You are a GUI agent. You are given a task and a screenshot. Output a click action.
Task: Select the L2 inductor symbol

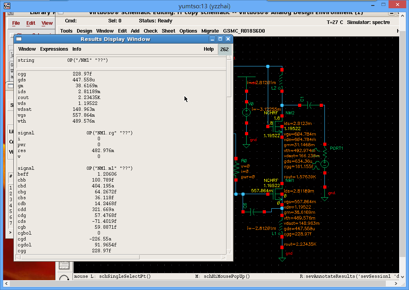coord(281,81)
